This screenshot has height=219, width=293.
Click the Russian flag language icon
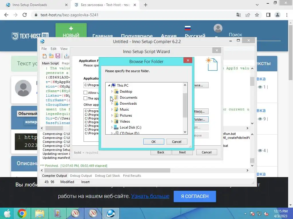tap(188, 28)
